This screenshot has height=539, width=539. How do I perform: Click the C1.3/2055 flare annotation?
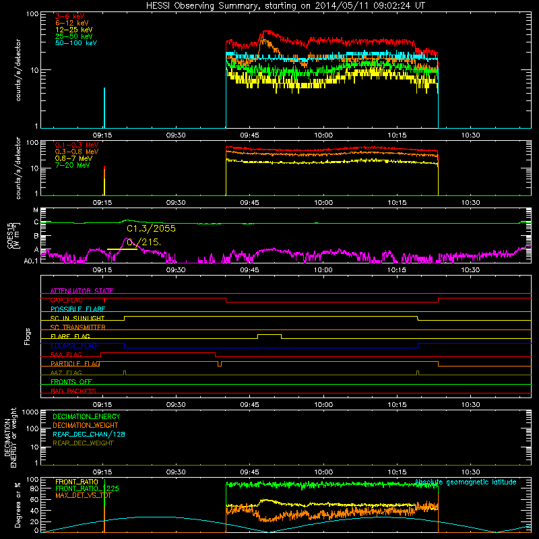(x=151, y=228)
